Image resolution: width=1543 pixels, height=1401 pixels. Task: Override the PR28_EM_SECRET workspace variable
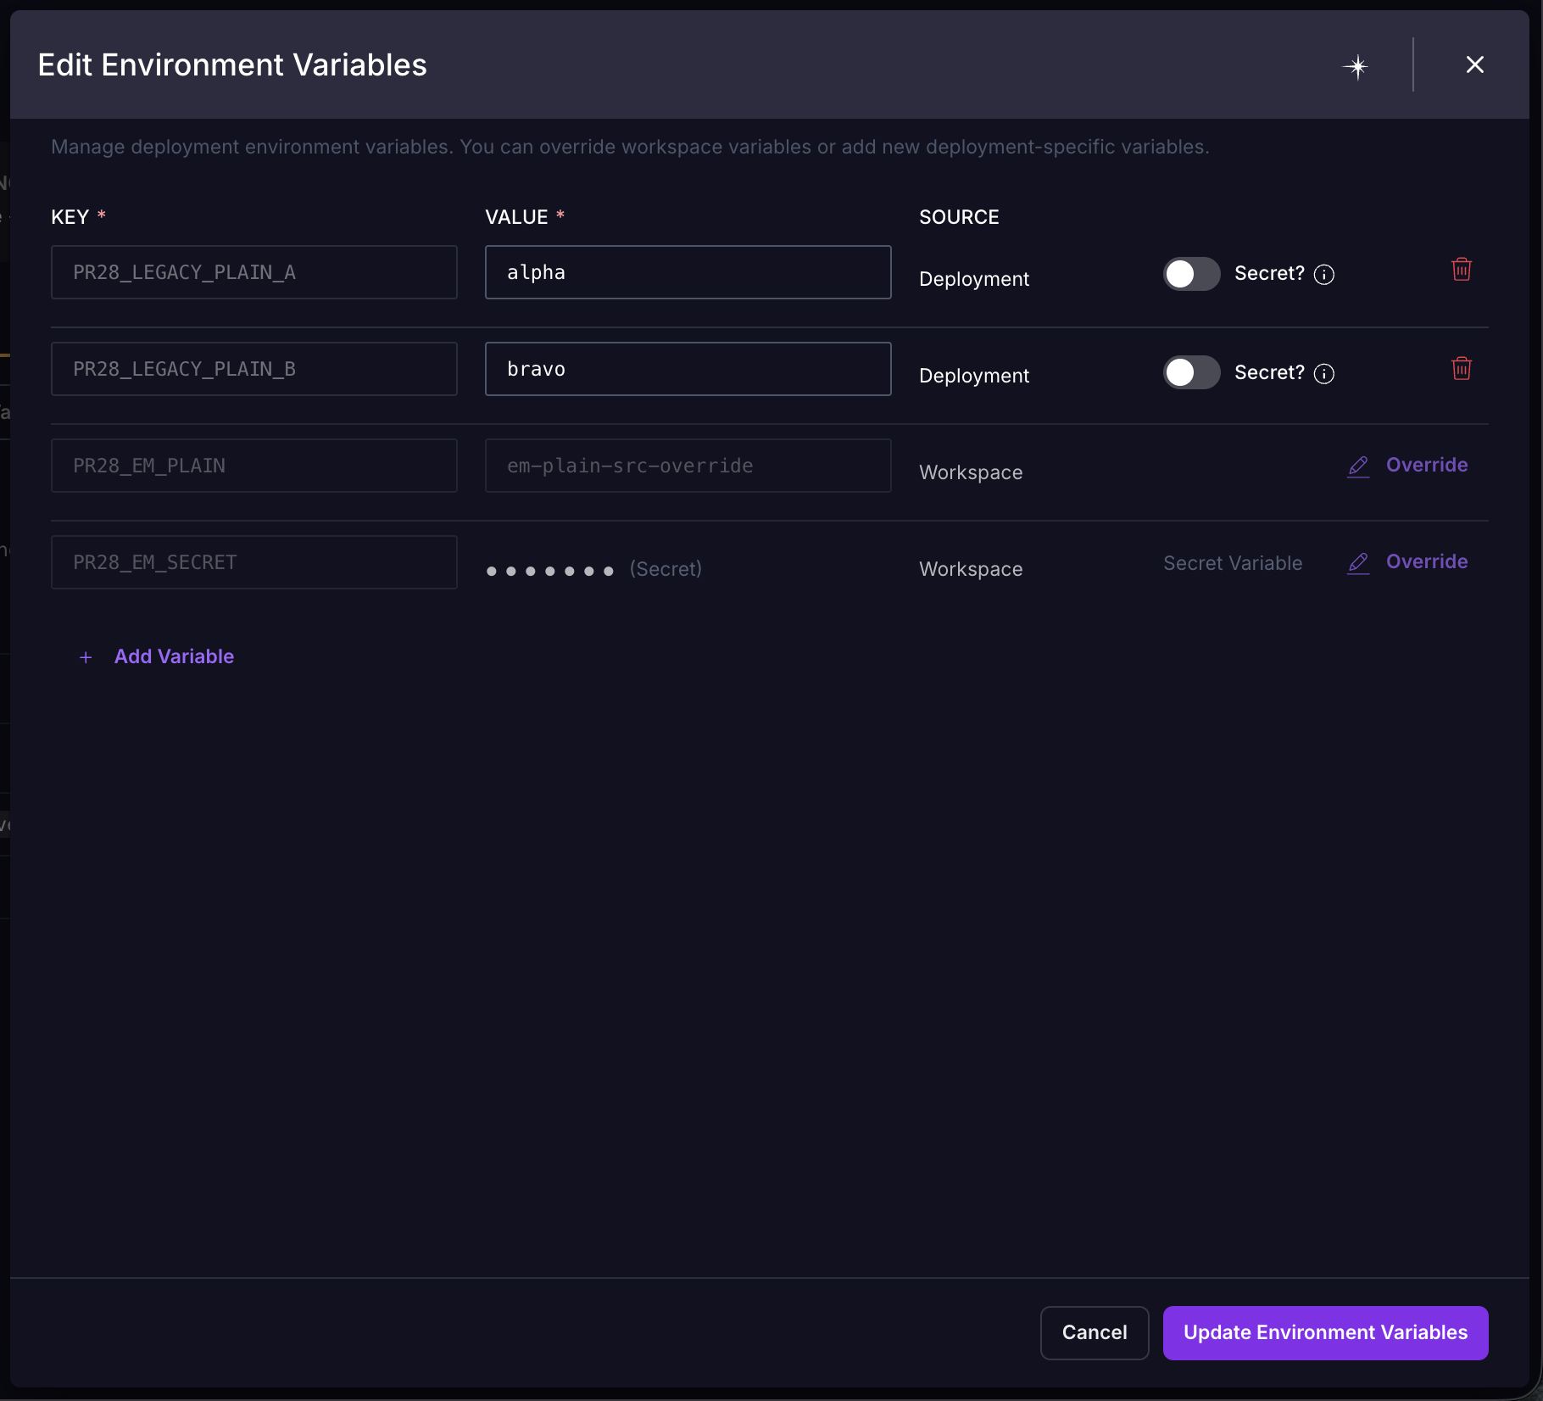pos(1407,562)
